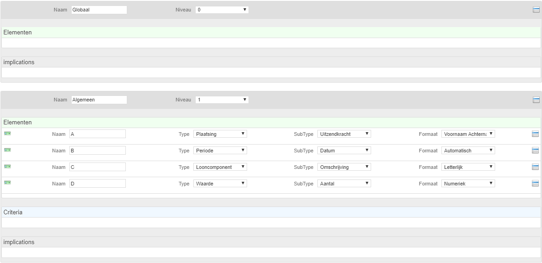The image size is (542, 263).
Task: Click the blue list icon on row B
Action: click(x=535, y=150)
